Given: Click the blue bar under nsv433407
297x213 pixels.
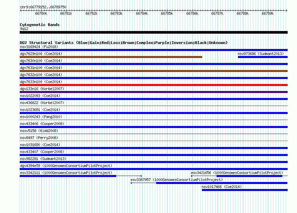Looking at the screenshot, I should point(154,155).
